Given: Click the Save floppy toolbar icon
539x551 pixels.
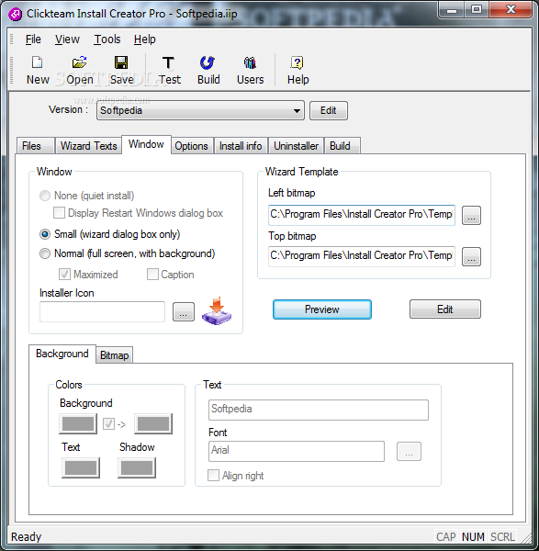Looking at the screenshot, I should click(121, 62).
